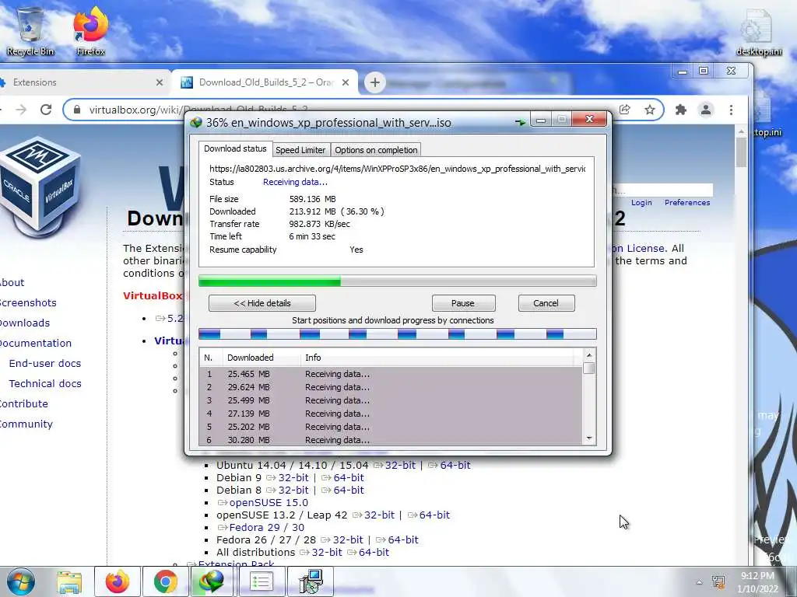797x597 pixels.
Task: Open the Login link
Action: coord(641,203)
